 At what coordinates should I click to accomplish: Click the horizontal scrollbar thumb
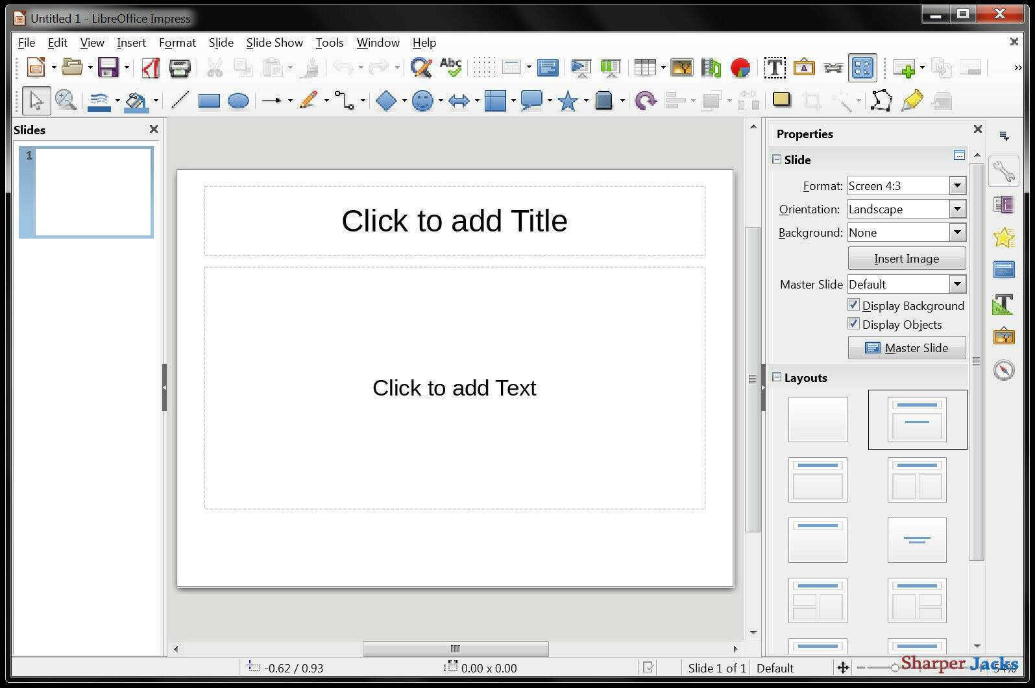[456, 648]
